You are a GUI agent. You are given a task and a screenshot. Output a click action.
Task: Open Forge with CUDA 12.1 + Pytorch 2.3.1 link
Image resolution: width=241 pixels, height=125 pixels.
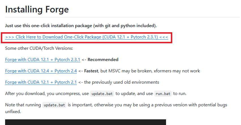(x=43, y=60)
